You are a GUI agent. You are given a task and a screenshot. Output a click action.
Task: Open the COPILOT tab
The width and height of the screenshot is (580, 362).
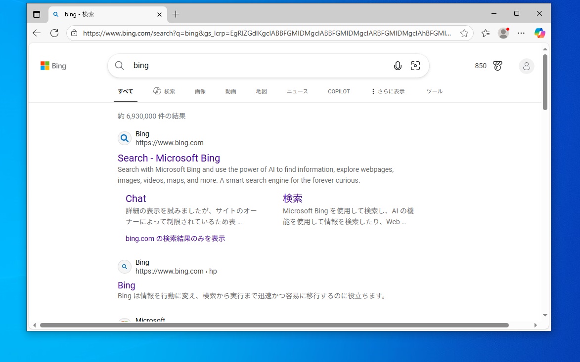[339, 91]
